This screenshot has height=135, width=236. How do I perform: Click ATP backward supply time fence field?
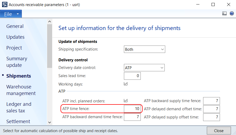212,101
